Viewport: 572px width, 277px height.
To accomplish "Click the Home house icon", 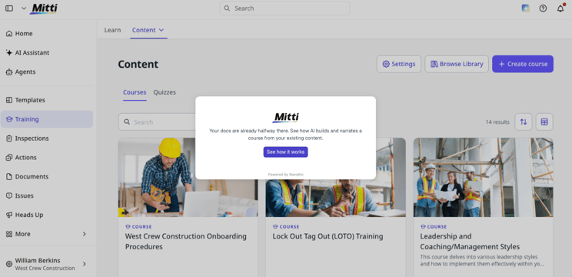I will [9, 34].
